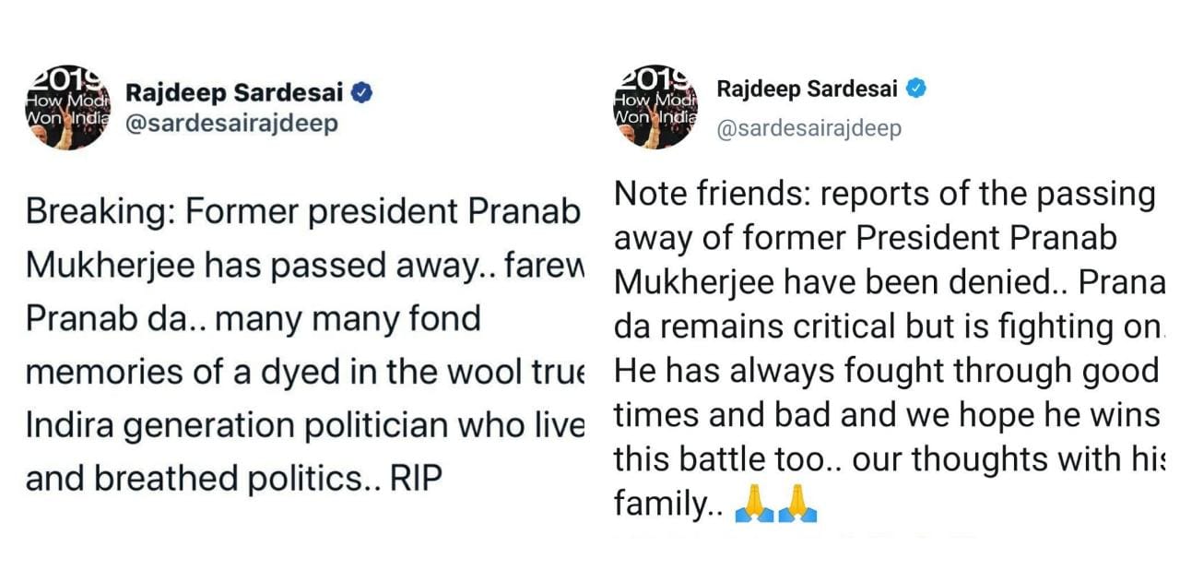The image size is (1180, 582).
Task: Click @sardesairajdeep handle in left tweet
Action: (x=230, y=124)
